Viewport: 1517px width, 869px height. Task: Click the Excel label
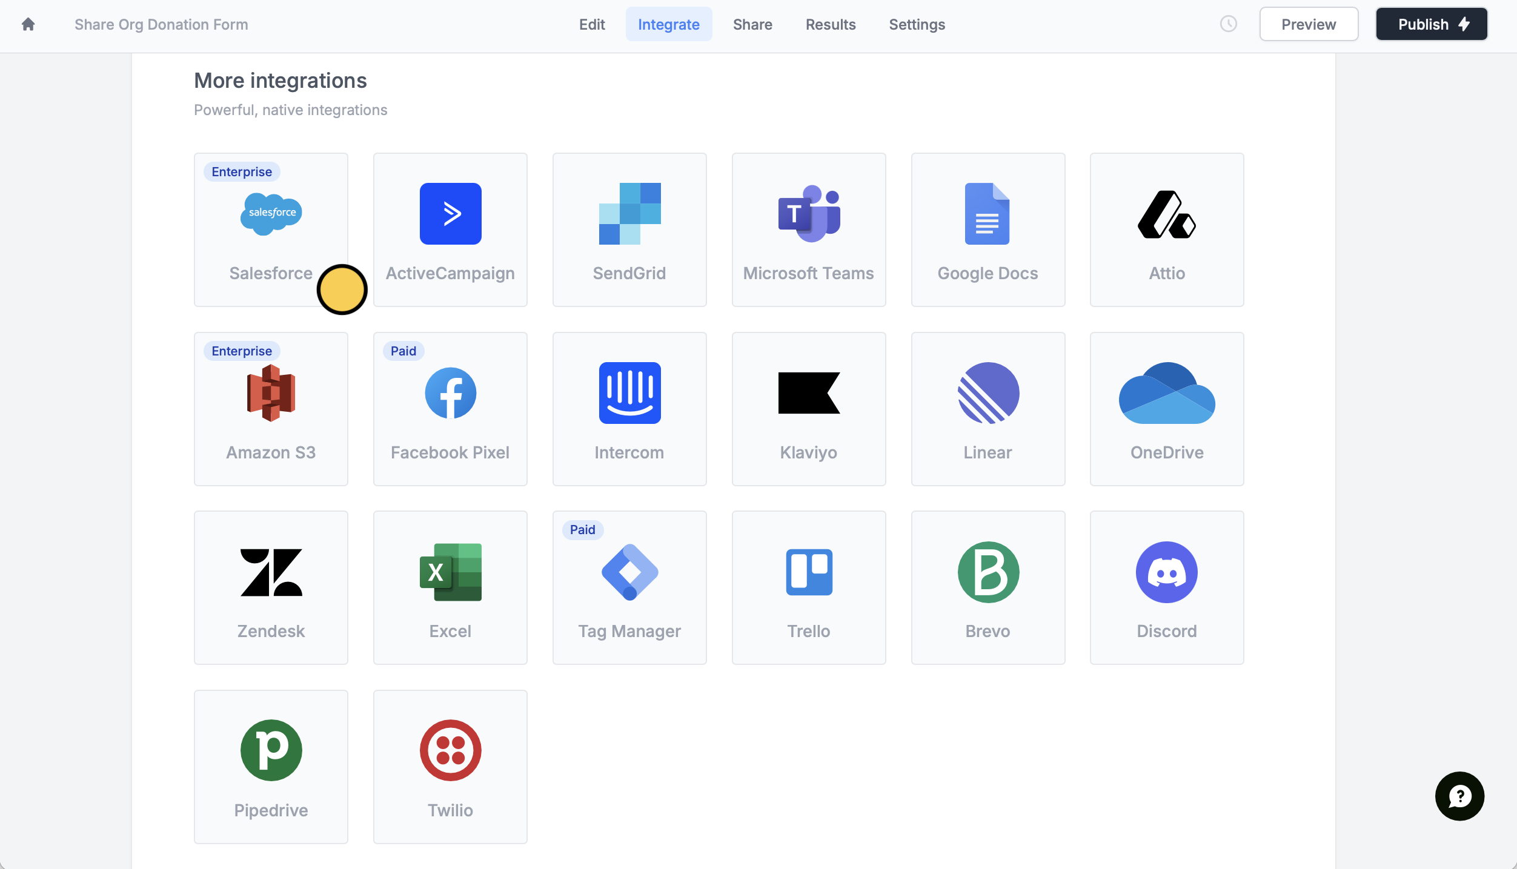450,631
